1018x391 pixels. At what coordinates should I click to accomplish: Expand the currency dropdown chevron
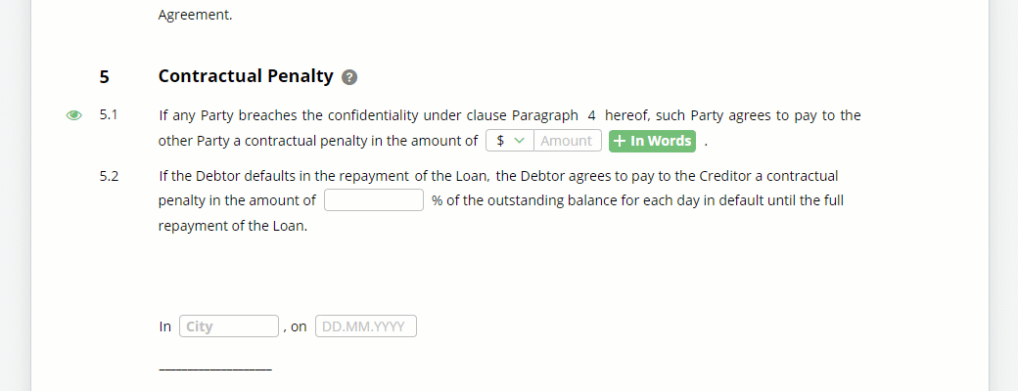[519, 141]
